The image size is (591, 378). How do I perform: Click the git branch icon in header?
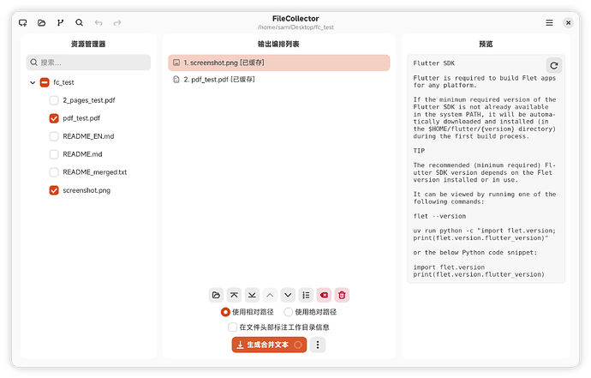pos(60,22)
